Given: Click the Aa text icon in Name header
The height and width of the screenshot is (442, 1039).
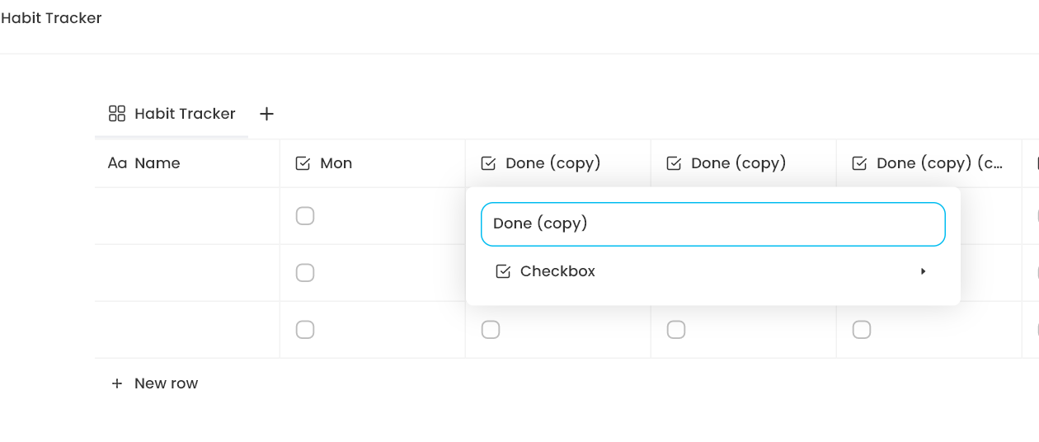Looking at the screenshot, I should (117, 163).
